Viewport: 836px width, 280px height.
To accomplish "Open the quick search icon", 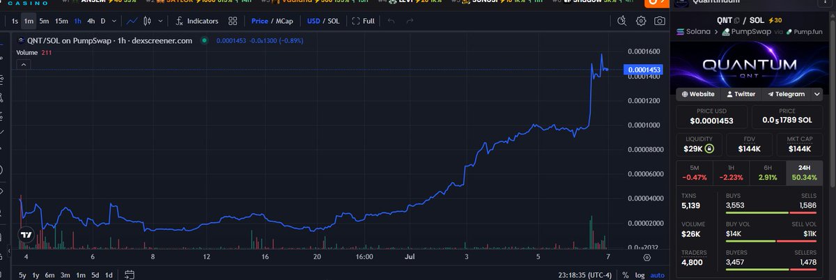I will [623, 21].
